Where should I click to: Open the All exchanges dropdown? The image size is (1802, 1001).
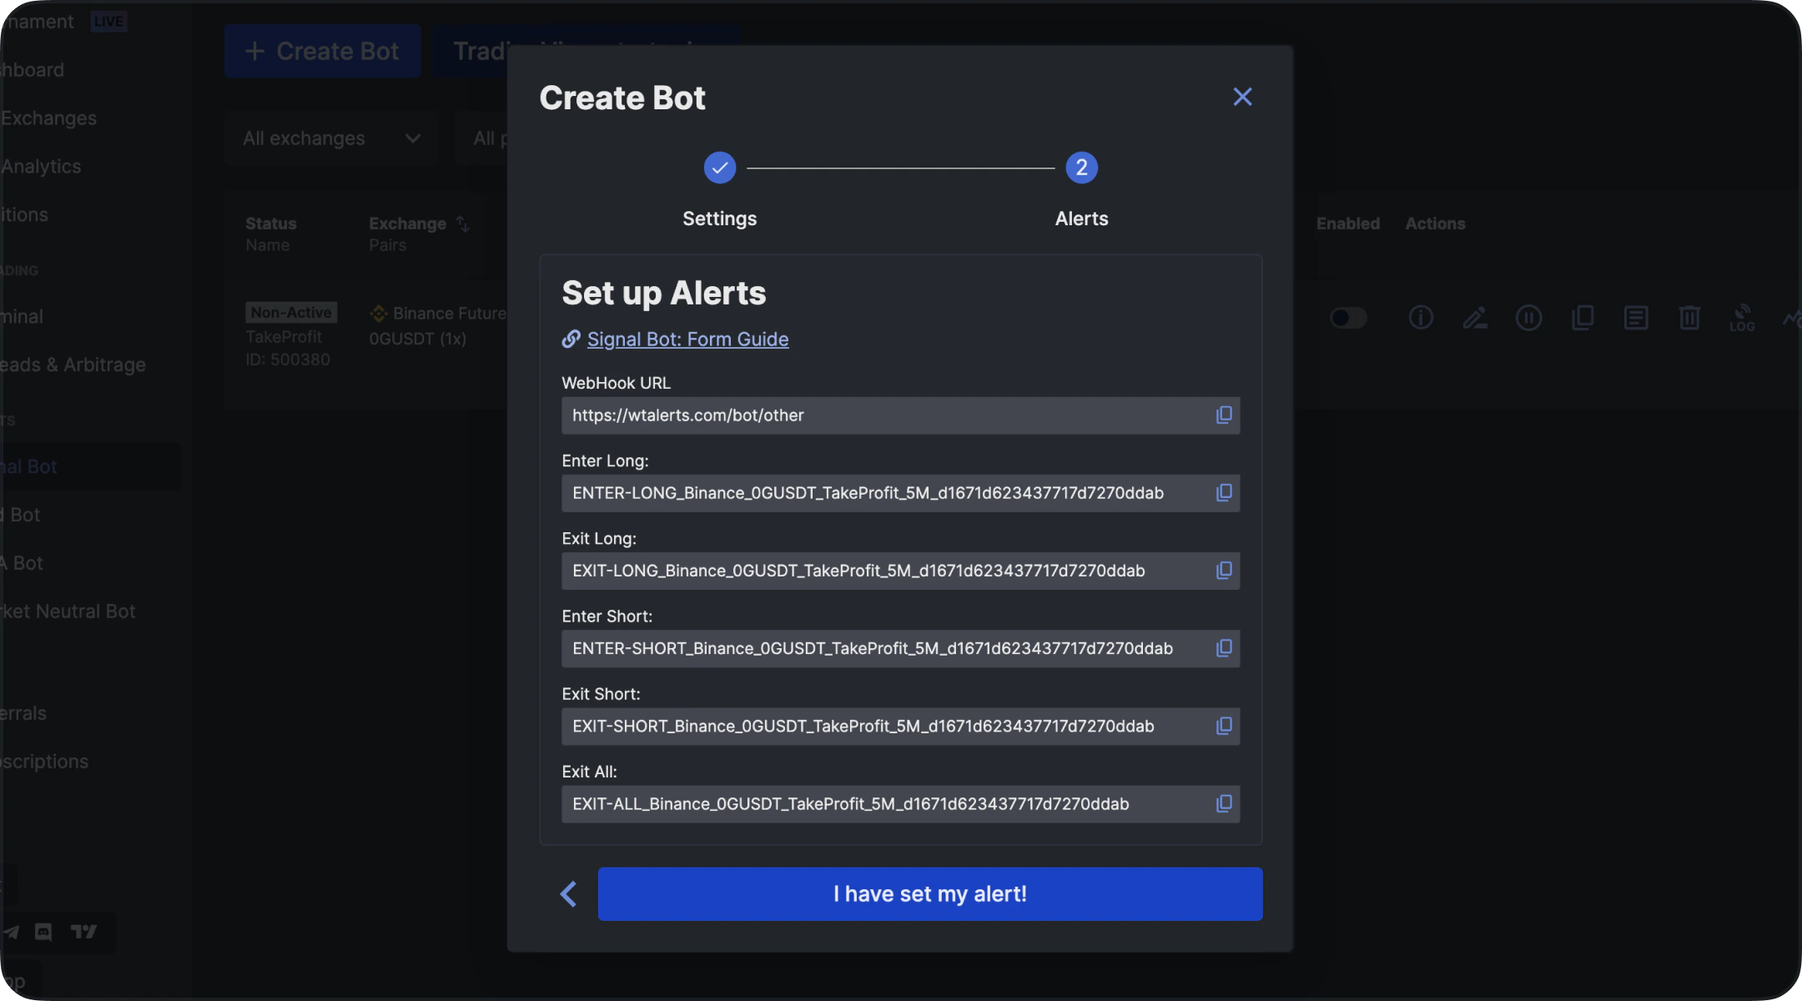coord(331,138)
